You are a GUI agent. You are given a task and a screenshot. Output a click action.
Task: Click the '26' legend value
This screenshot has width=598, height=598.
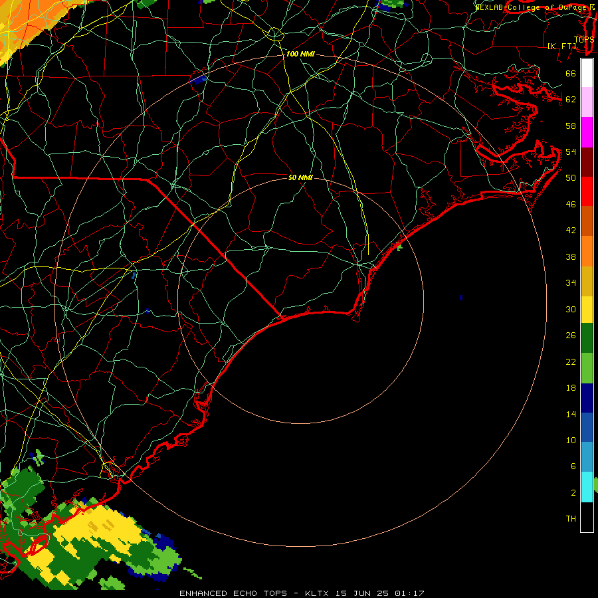(x=571, y=336)
